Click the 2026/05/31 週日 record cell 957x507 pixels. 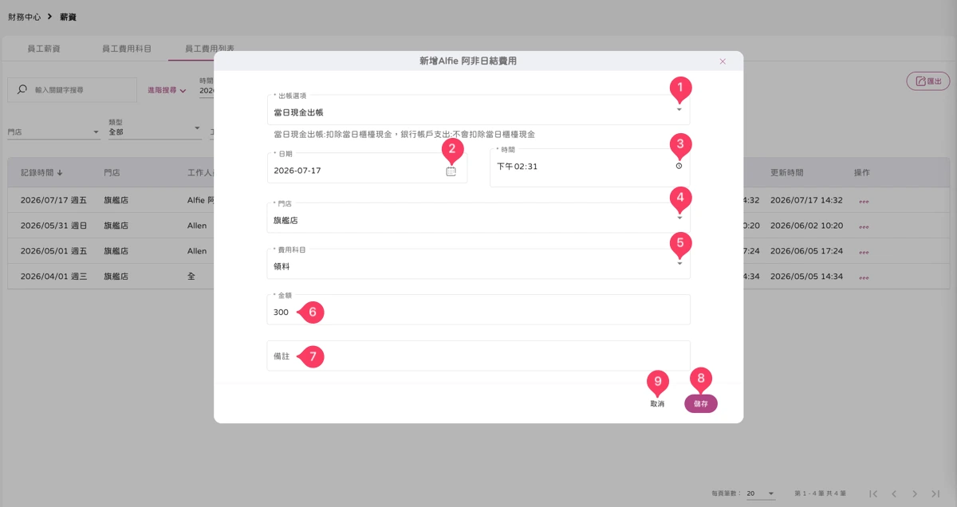tap(53, 226)
